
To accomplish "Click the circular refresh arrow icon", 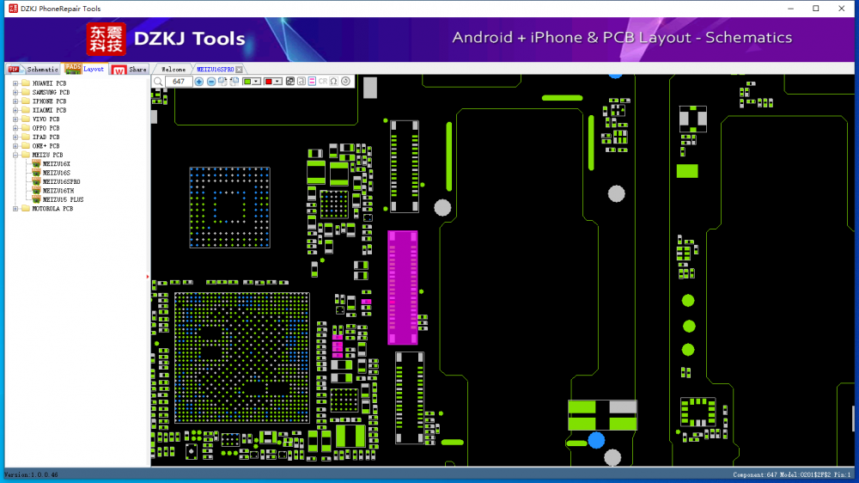I will (345, 81).
